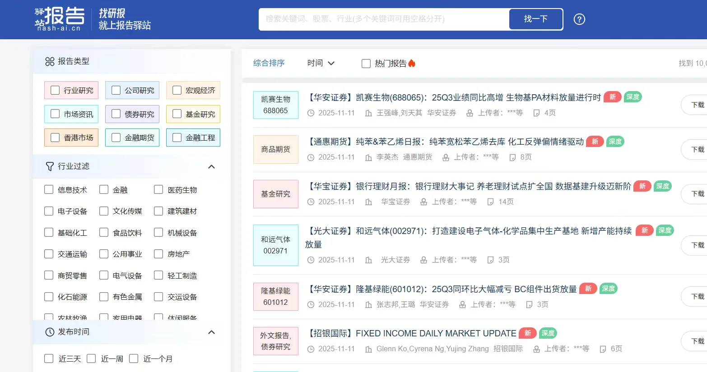Click the 发布时间 clock icon
This screenshot has height=372, width=707.
[x=50, y=332]
